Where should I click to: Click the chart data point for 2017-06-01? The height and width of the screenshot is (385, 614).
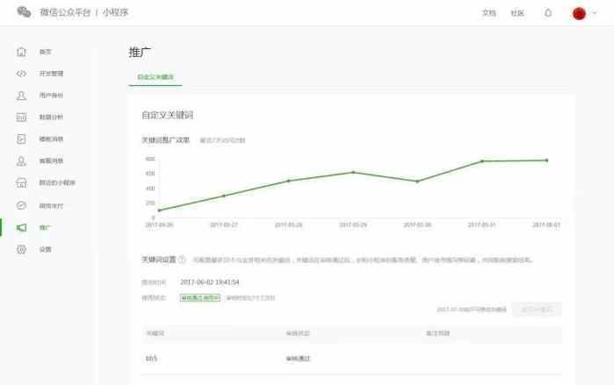pos(546,160)
